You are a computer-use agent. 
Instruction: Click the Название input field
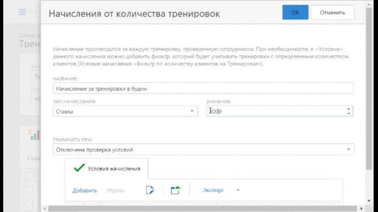[x=203, y=88]
